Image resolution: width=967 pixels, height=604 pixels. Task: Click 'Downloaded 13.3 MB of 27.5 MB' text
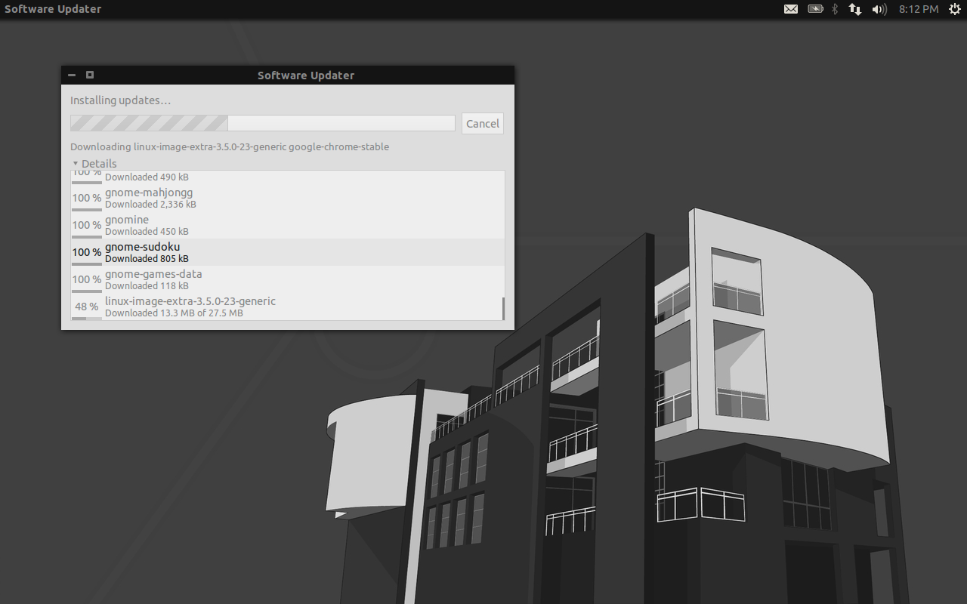pyautogui.click(x=174, y=313)
